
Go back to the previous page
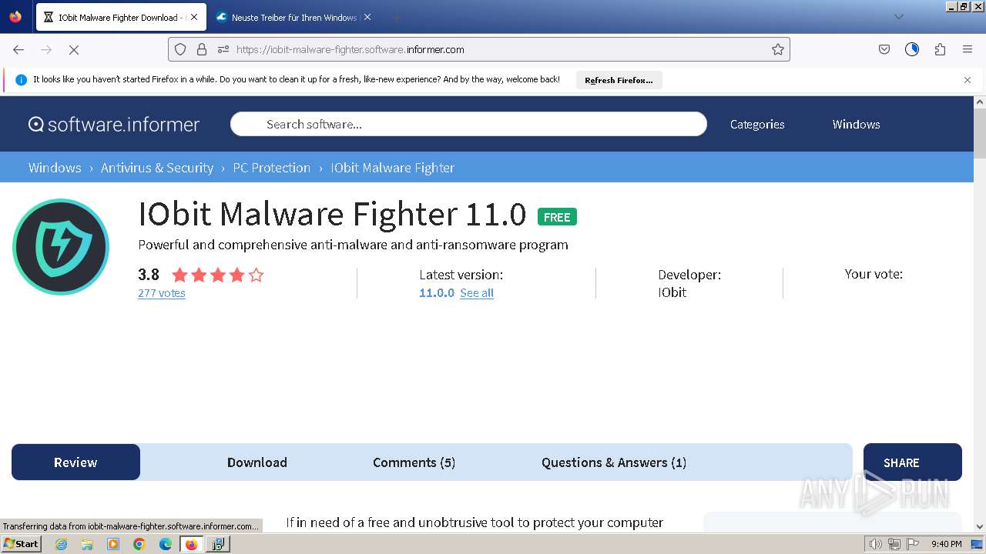click(x=18, y=49)
